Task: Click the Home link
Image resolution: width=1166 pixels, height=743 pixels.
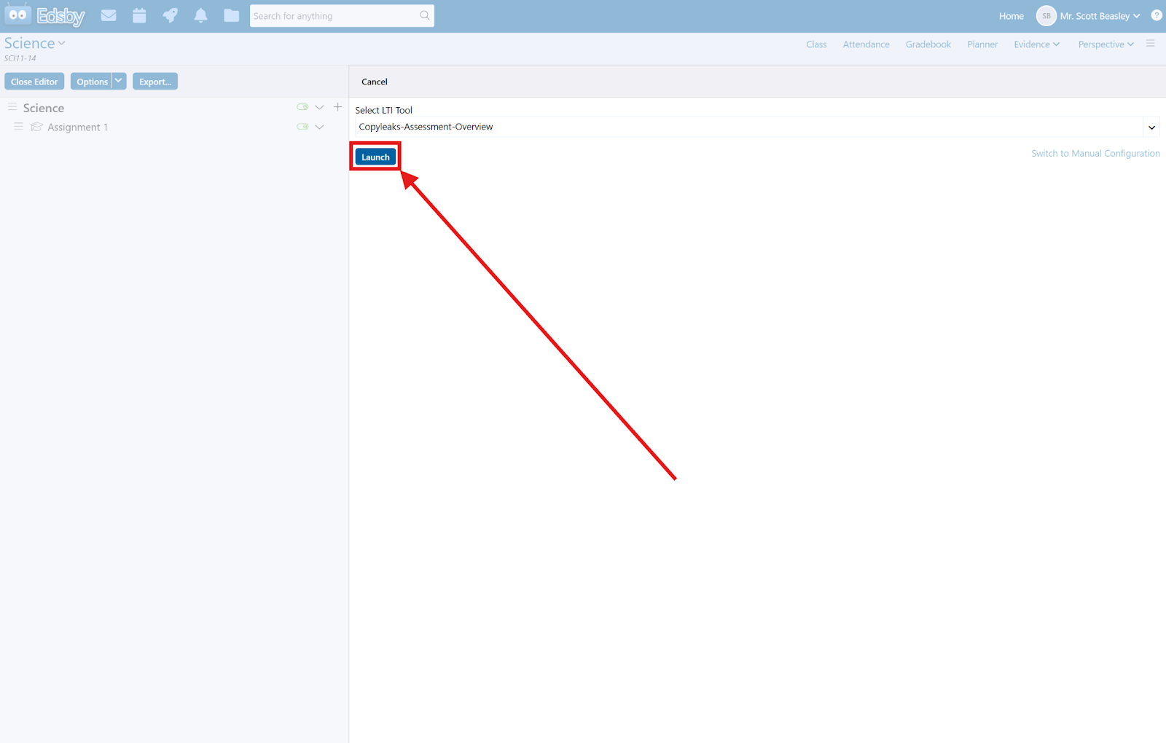Action: 1011,16
